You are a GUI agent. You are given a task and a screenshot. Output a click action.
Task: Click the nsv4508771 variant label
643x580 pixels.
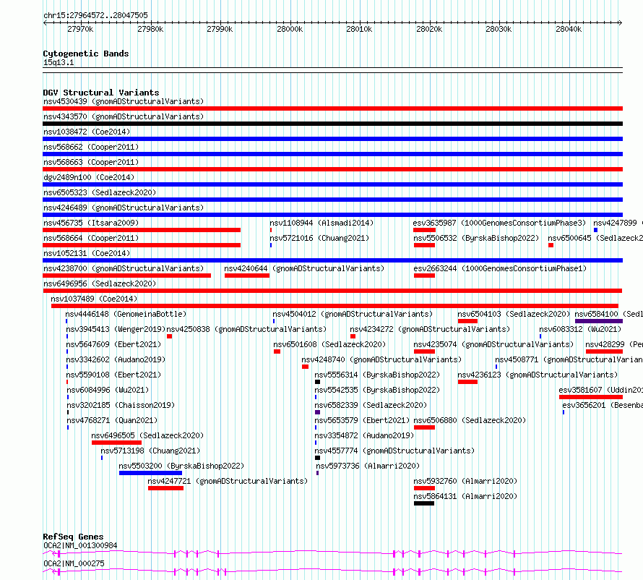(x=569, y=359)
